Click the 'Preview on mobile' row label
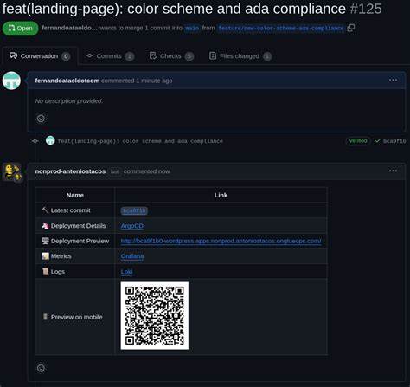This screenshot has height=387, width=410. coord(76,317)
